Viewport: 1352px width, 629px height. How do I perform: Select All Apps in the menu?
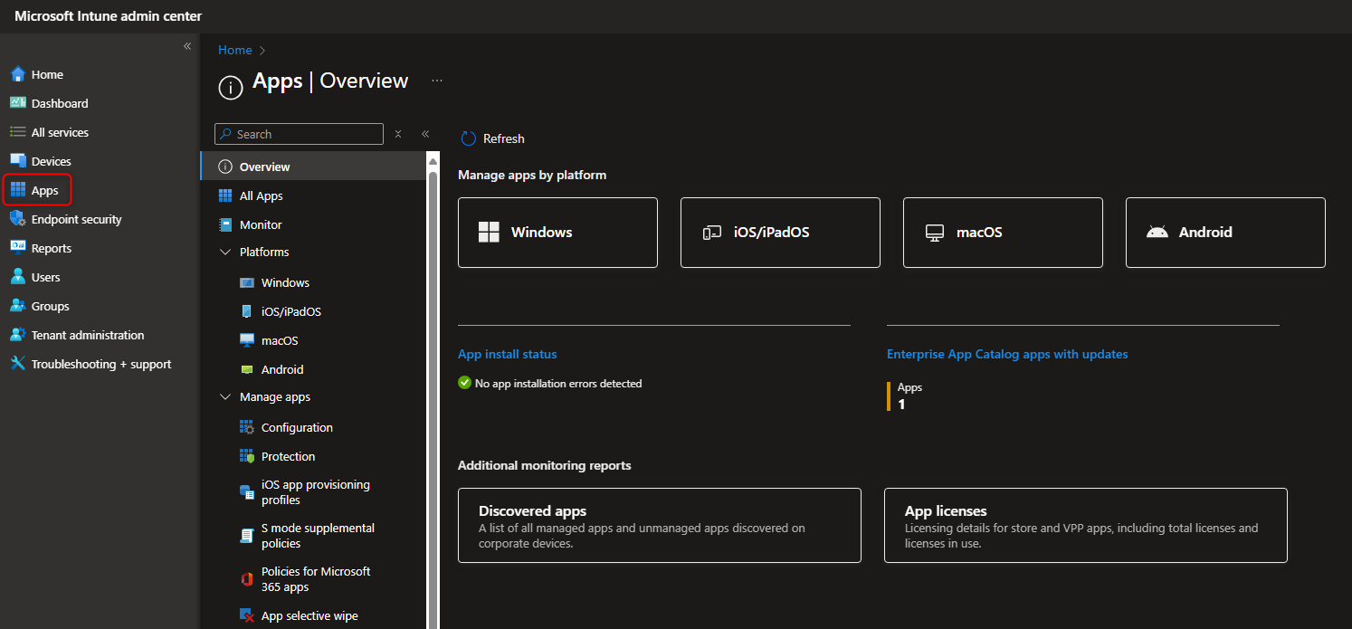[x=261, y=195]
